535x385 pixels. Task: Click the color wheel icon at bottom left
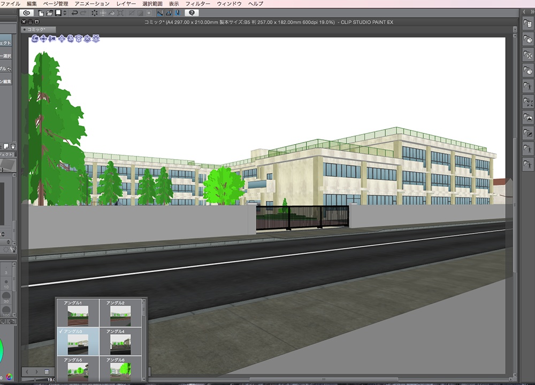point(9,376)
